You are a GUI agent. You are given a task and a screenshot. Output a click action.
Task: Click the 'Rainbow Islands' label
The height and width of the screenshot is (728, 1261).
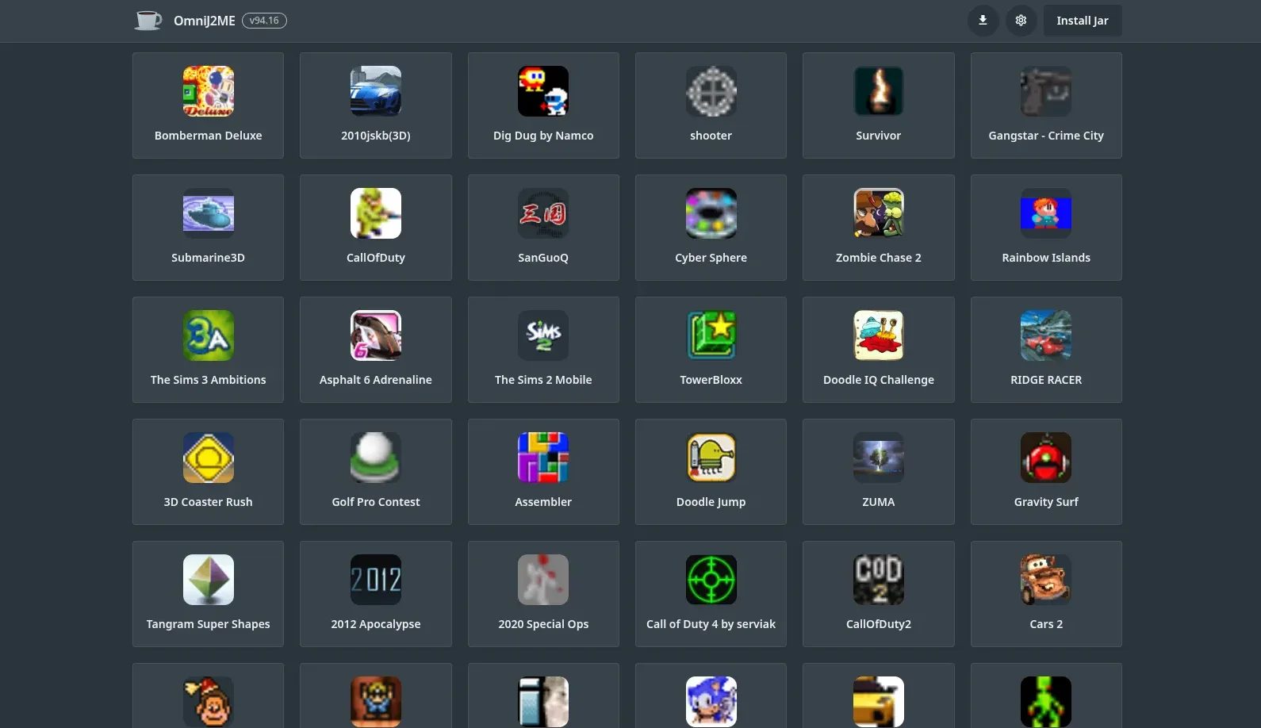(1046, 258)
